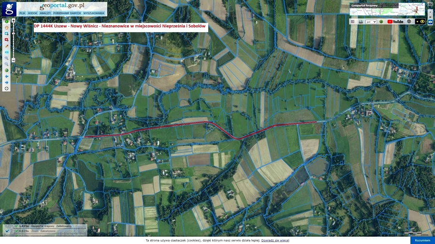Viewport: 435px width, 244px height.
Task: Open the YouTube channel icon
Action: click(x=395, y=22)
